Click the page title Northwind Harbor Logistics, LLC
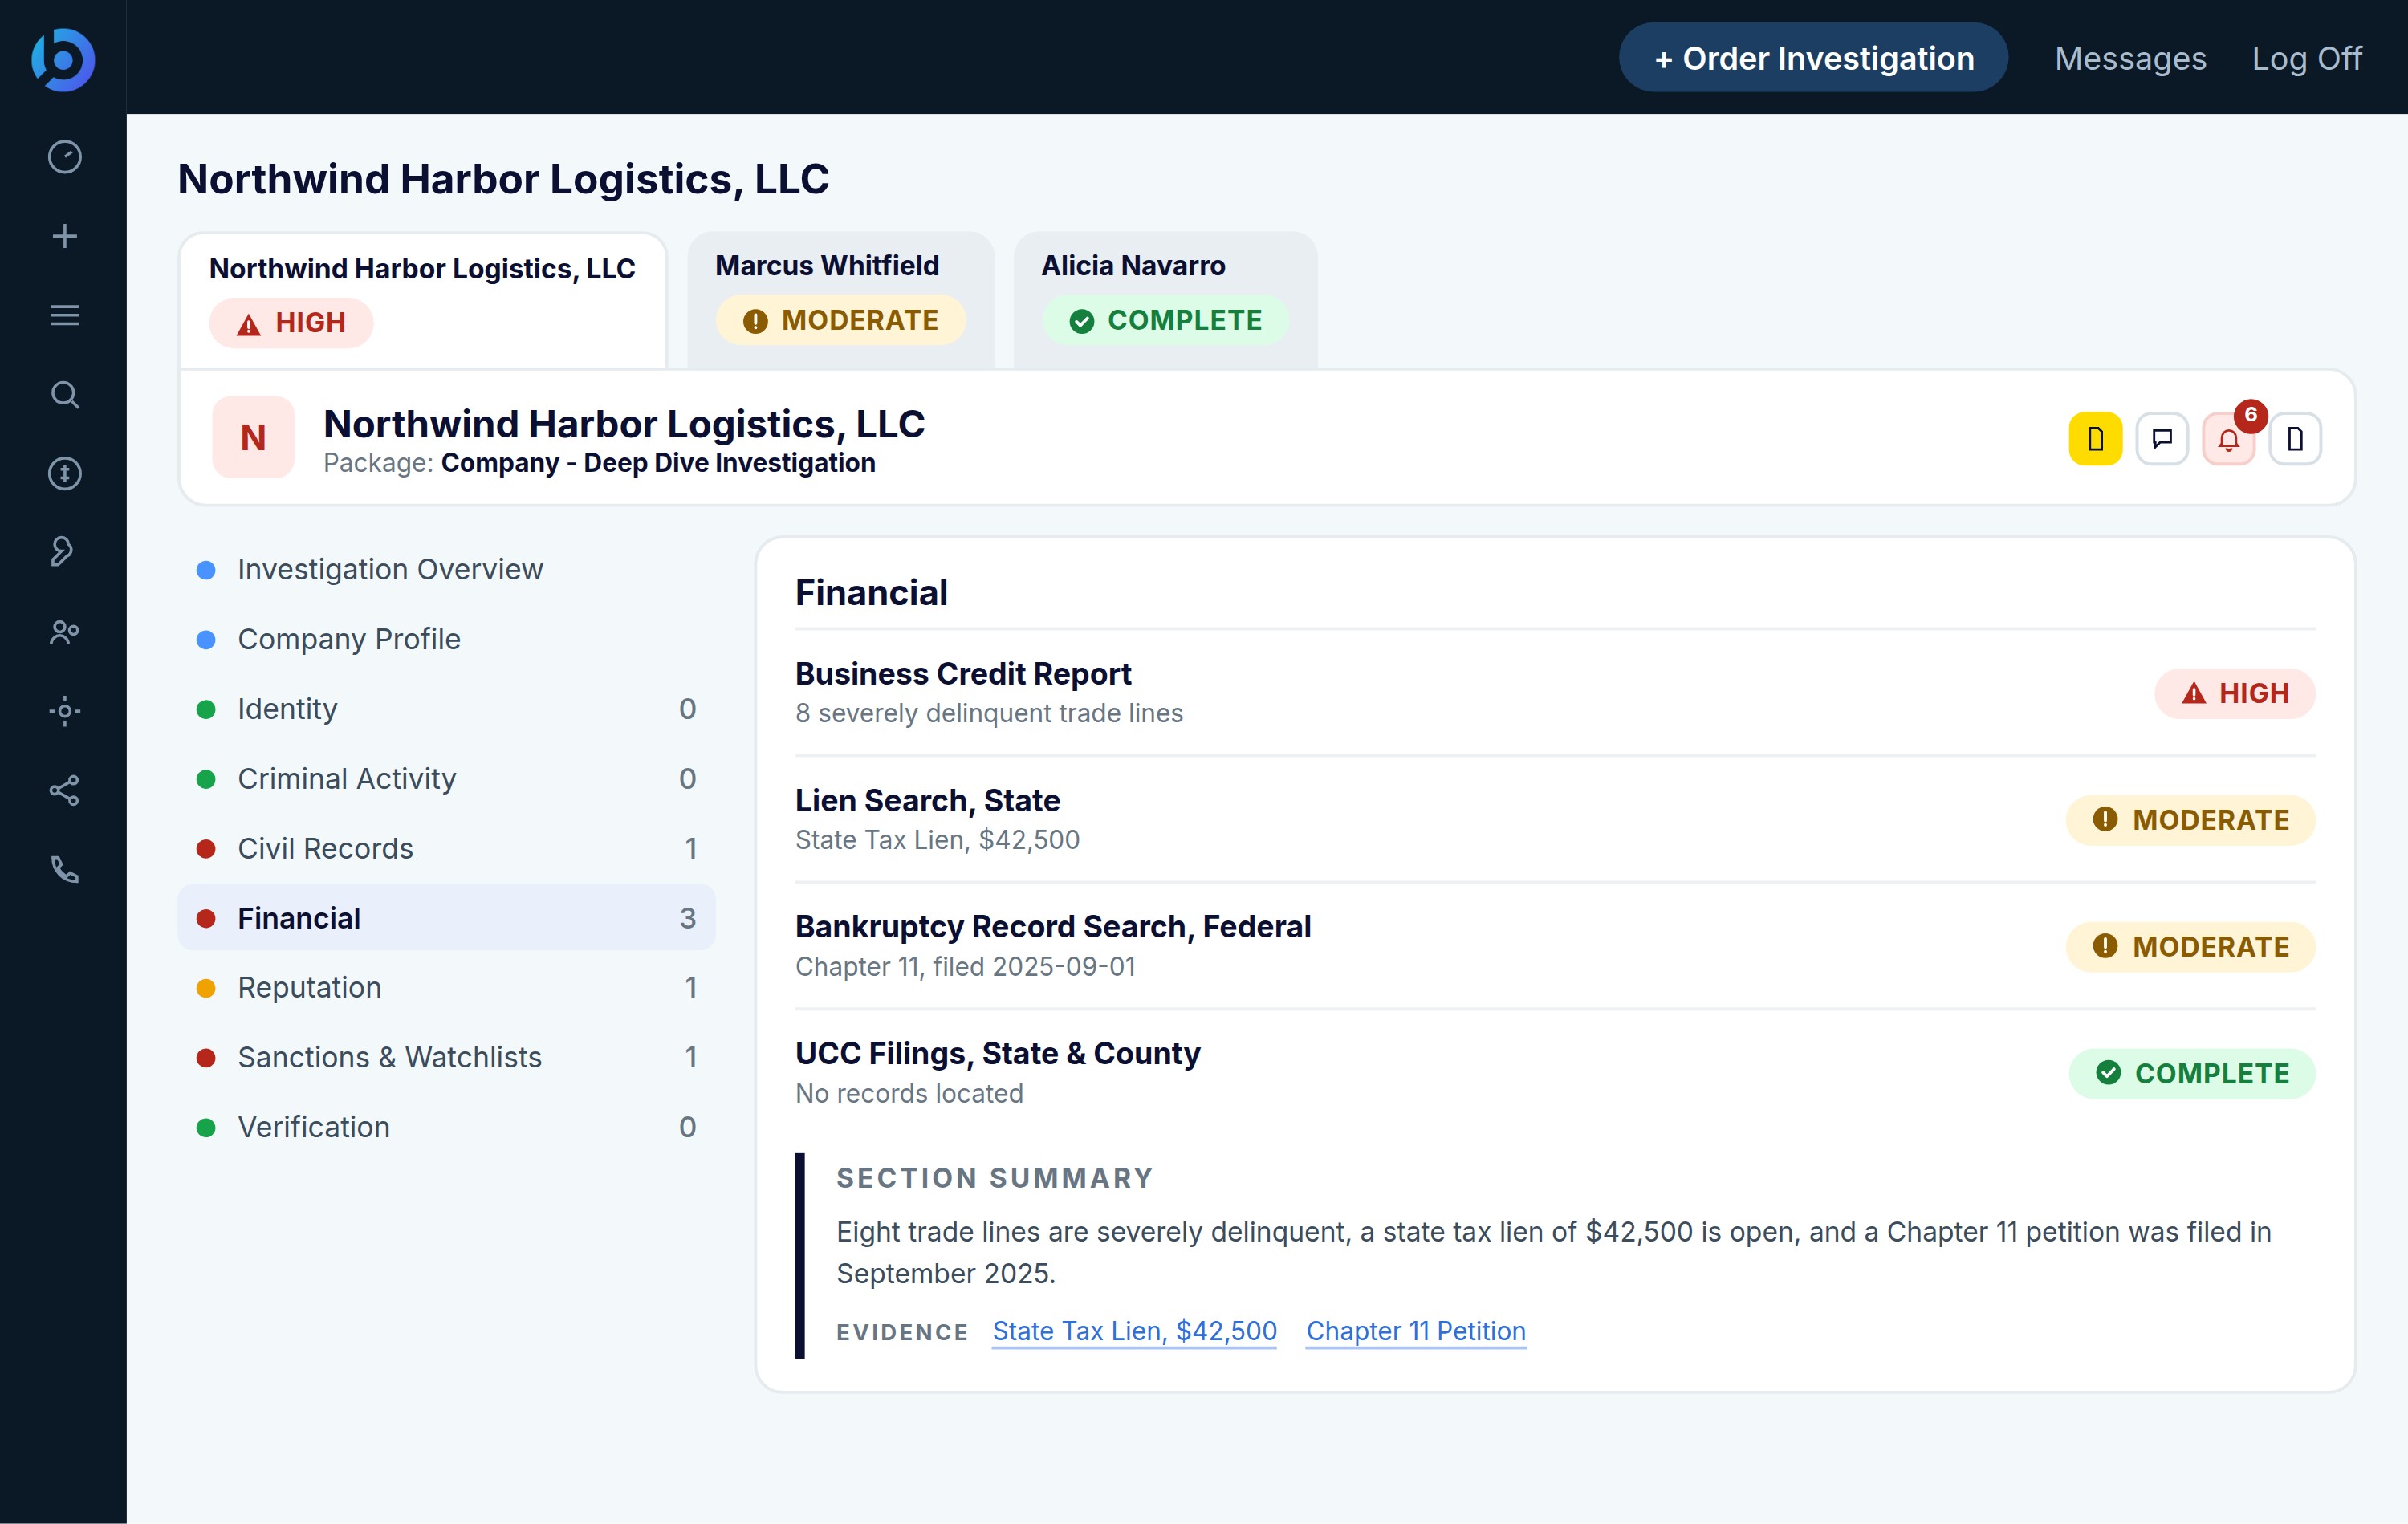 point(503,179)
